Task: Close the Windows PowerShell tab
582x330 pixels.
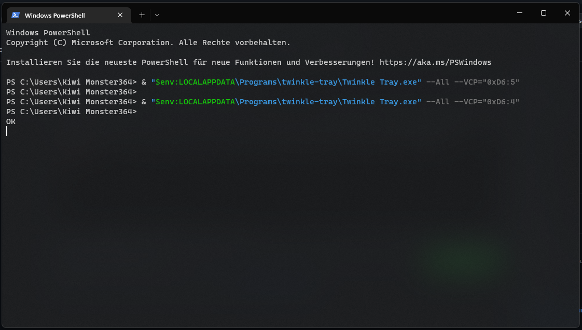Action: point(120,15)
